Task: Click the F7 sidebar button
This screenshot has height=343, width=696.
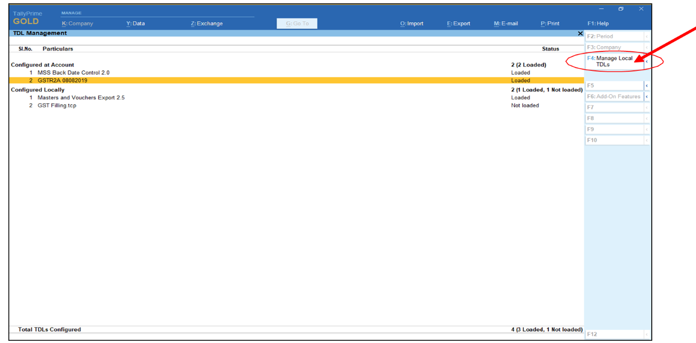Action: pyautogui.click(x=614, y=108)
